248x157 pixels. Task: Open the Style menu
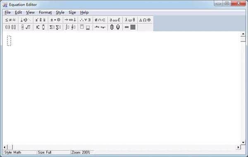[60, 12]
